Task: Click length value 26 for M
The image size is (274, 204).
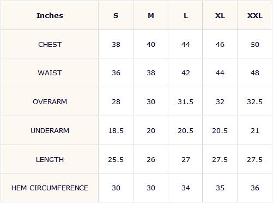Action: click(151, 159)
